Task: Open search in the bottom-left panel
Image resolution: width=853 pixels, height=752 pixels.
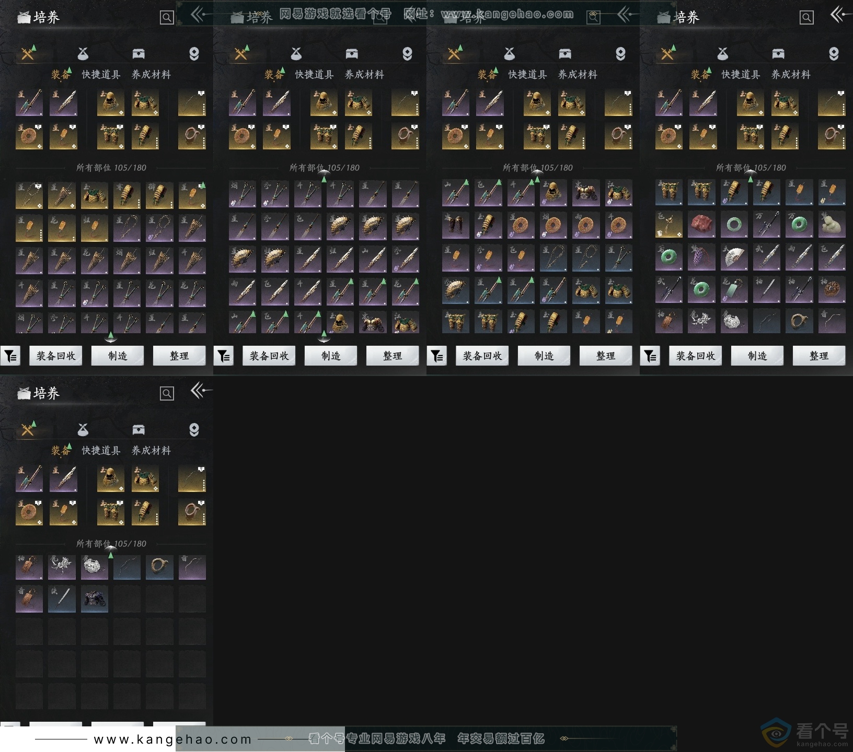Action: [167, 393]
